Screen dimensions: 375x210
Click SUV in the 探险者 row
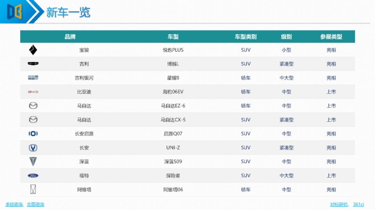coord(245,176)
